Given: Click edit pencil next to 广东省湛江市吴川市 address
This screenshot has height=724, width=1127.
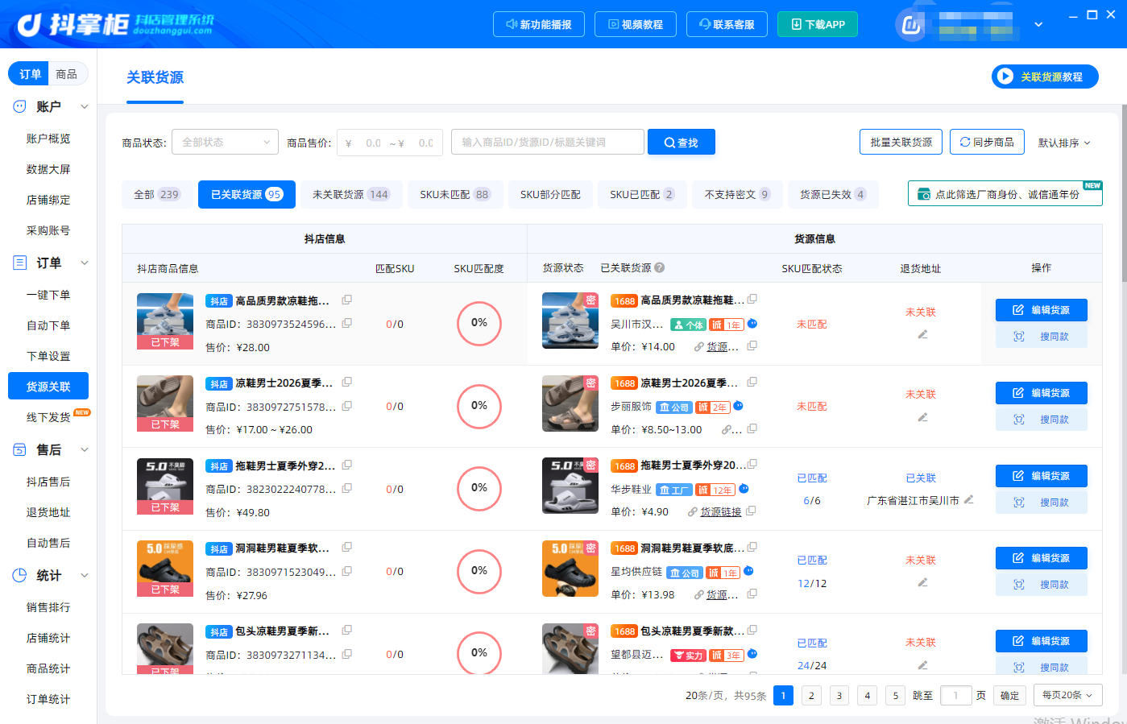Looking at the screenshot, I should (968, 499).
